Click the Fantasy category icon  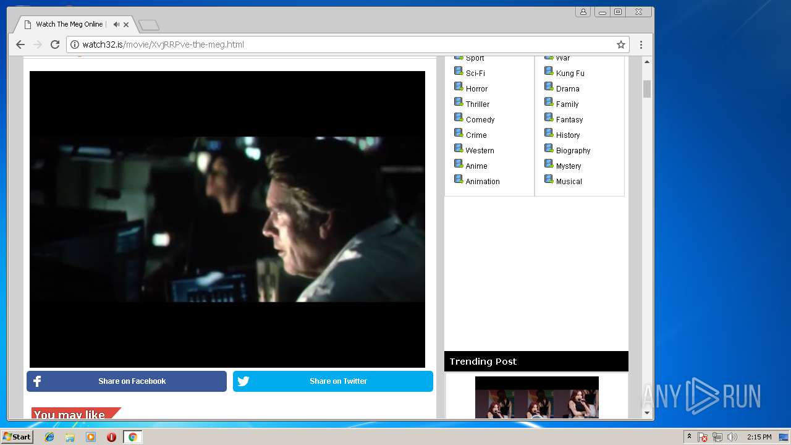tap(549, 117)
